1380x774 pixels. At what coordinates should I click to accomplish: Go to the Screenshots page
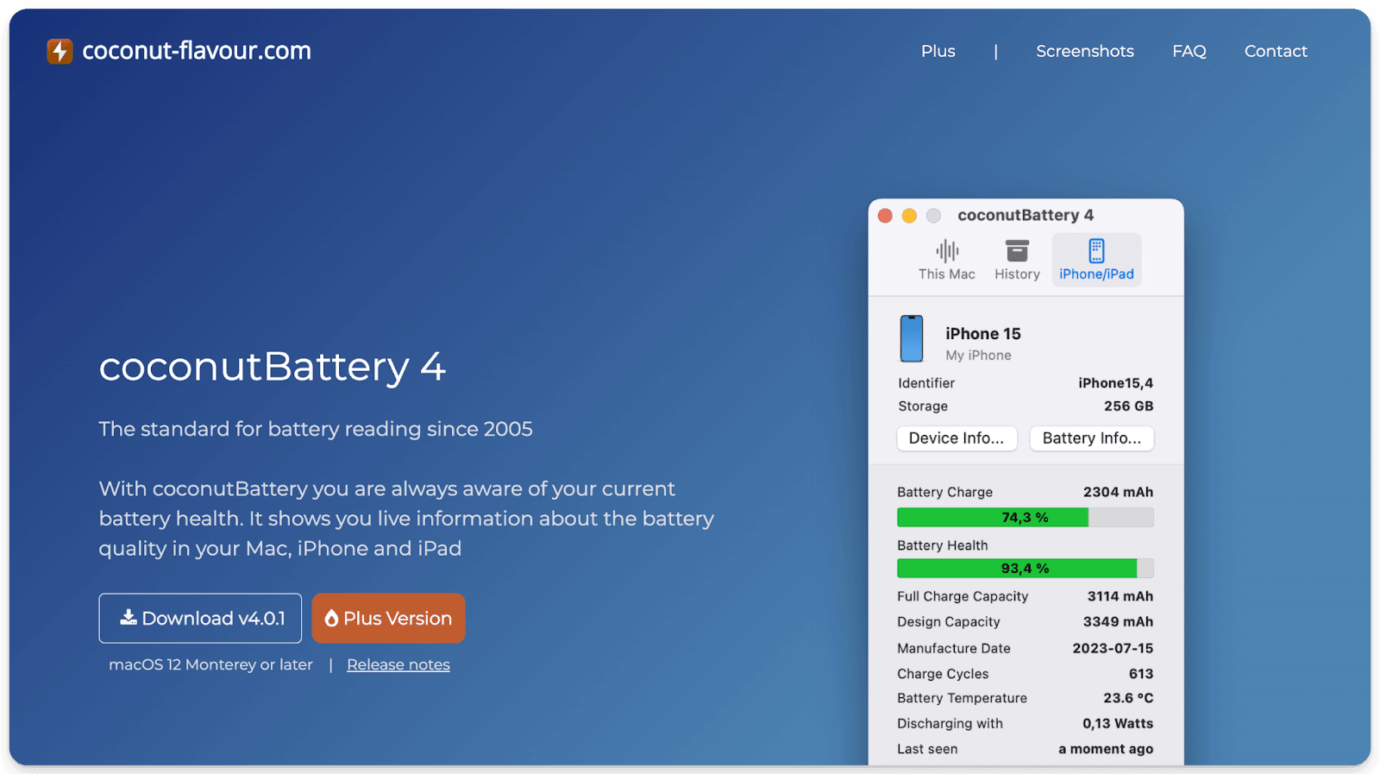click(x=1085, y=51)
